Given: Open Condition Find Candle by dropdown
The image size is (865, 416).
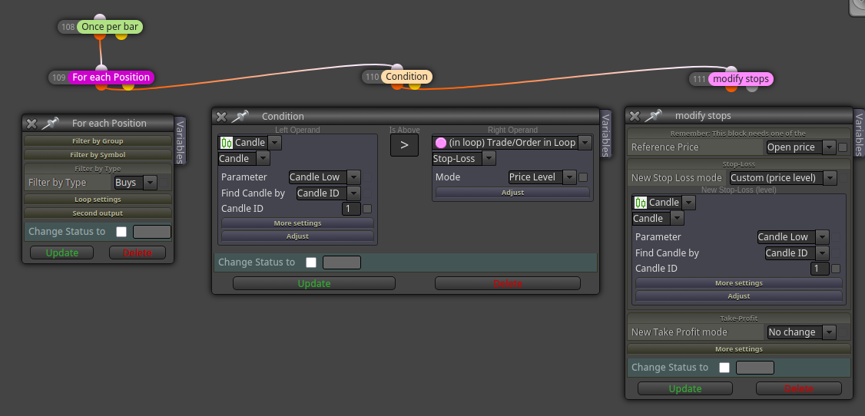Looking at the screenshot, I should tap(328, 193).
